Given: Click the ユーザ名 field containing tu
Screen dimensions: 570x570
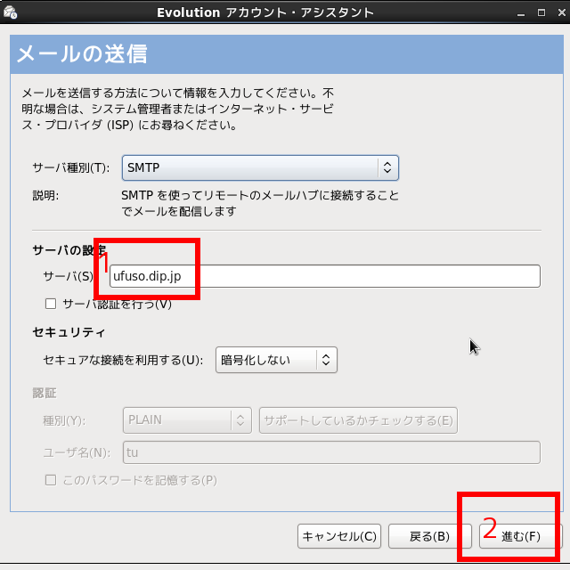Looking at the screenshot, I should 330,452.
